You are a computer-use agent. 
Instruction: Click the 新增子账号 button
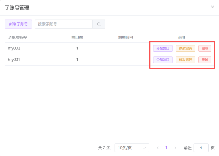tap(19, 24)
